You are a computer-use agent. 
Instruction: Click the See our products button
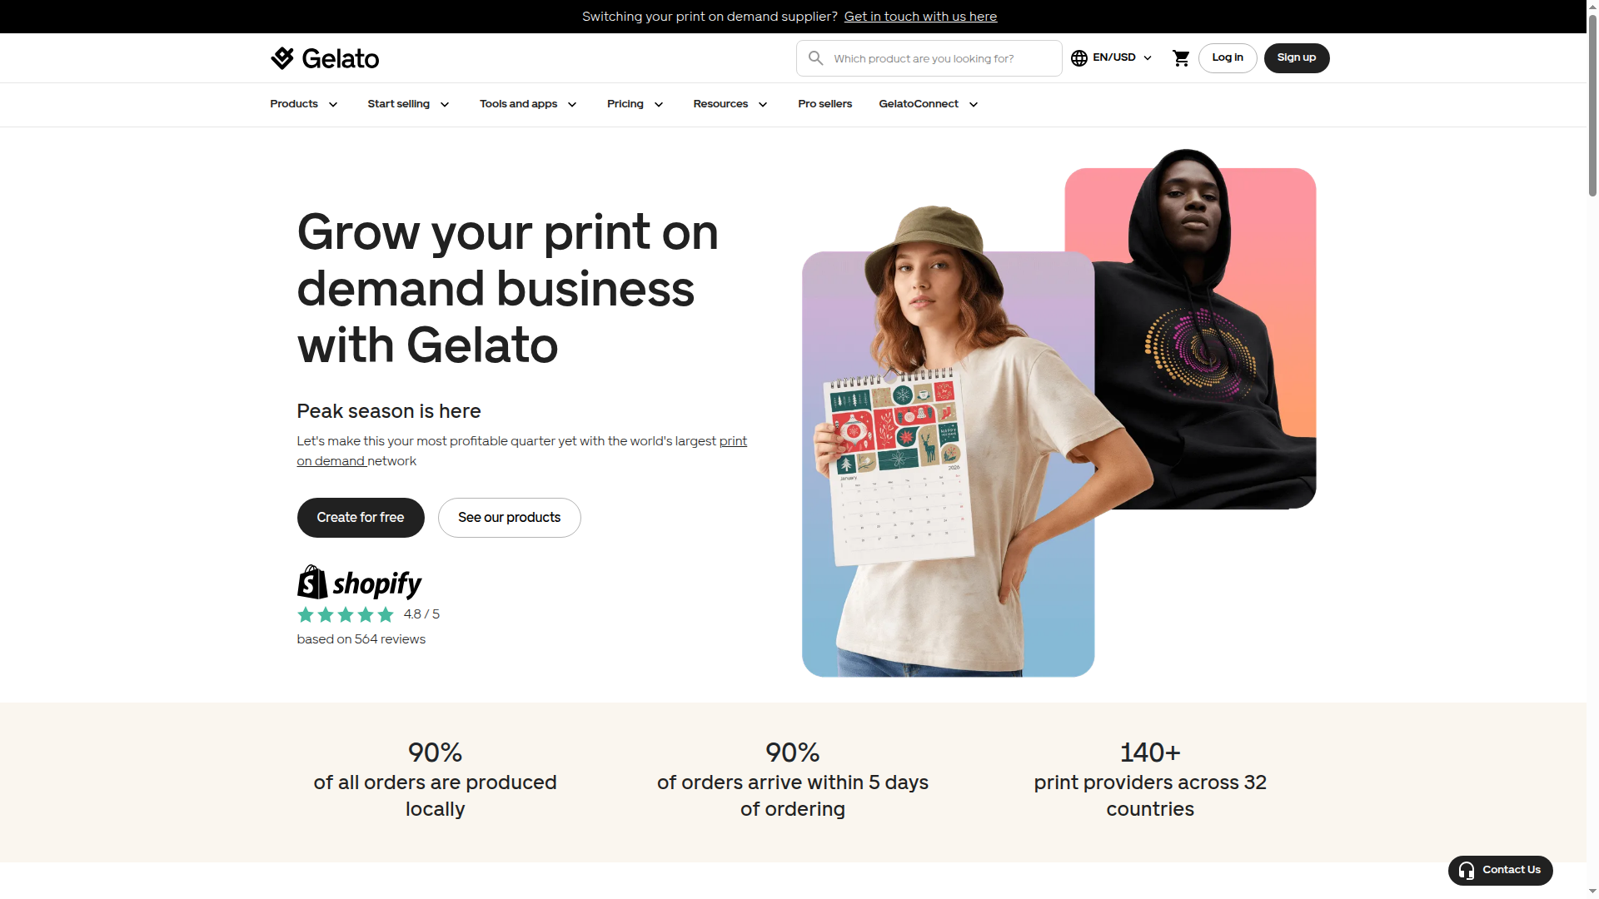pos(510,518)
